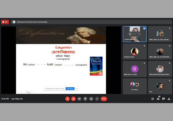The image size is (173, 121).
Task: Click the meeting code cgs-tbhg-fwo
Action: (x=17, y=99)
